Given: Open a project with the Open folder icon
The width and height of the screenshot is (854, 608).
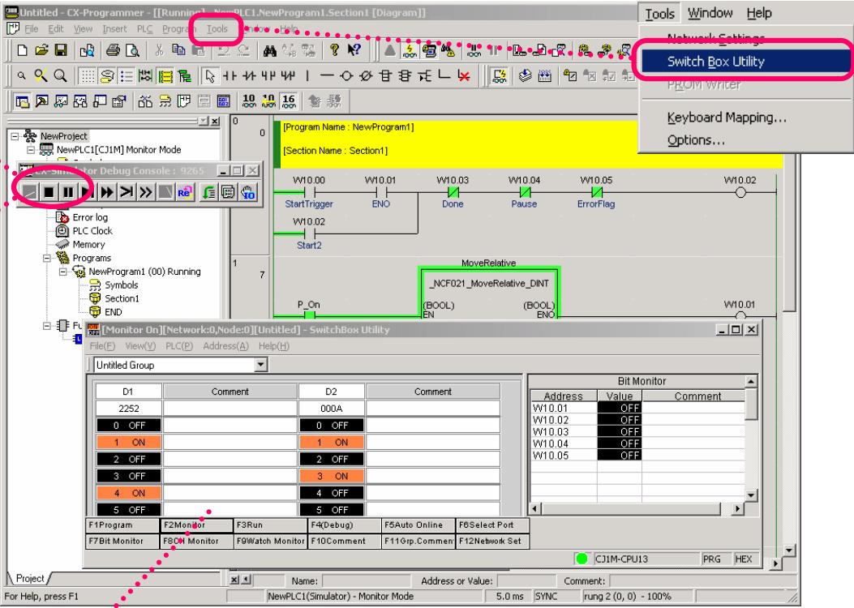Looking at the screenshot, I should tap(41, 50).
